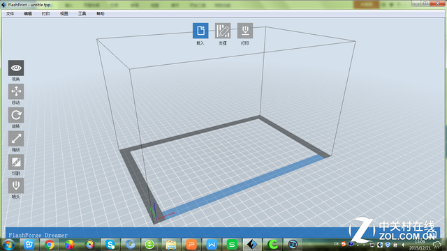Click the FlashForge Dreamer status text
The image size is (447, 251).
point(38,235)
